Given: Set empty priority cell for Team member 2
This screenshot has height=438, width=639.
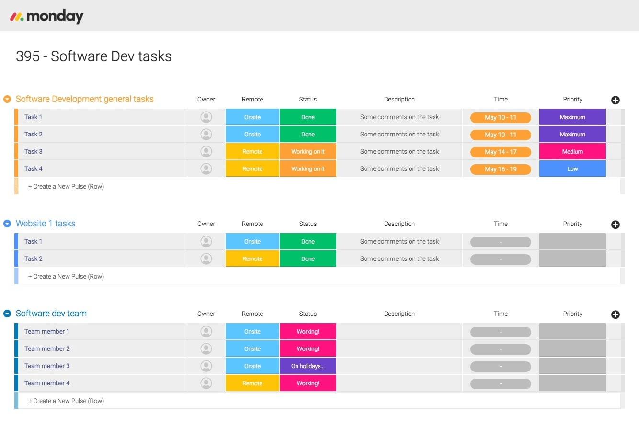Looking at the screenshot, I should point(572,348).
